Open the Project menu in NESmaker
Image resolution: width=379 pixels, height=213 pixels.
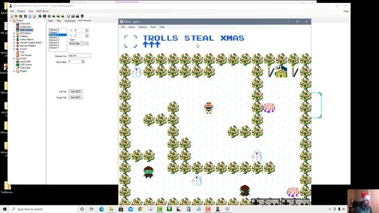coord(21,11)
